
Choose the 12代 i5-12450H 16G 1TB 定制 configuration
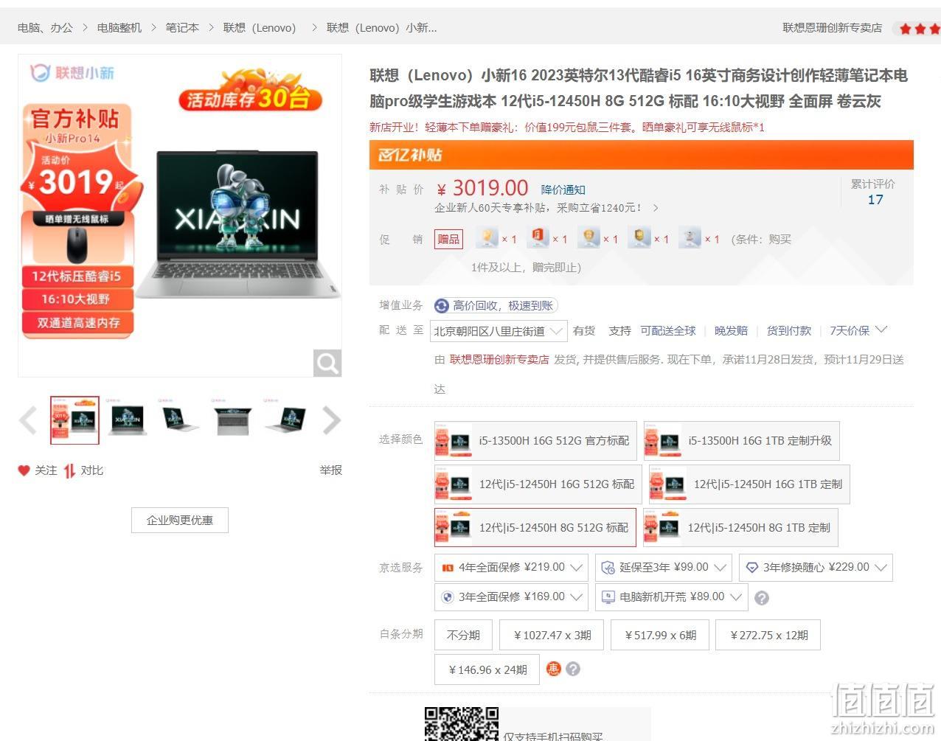(x=749, y=484)
